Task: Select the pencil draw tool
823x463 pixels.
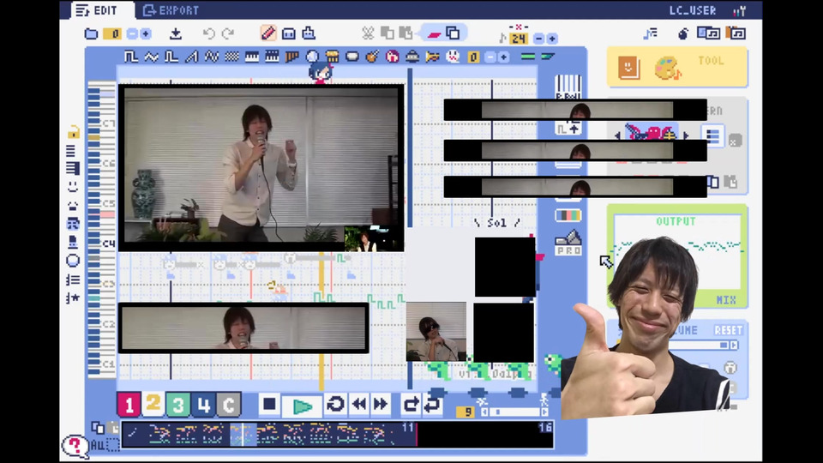Action: [268, 33]
